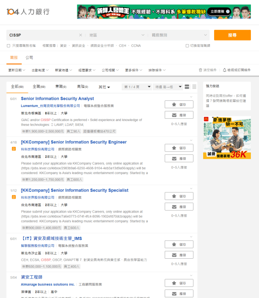The height and width of the screenshot is (298, 259).
Task: Click the McDonald's 36K advertisement image
Action: click(227, 138)
